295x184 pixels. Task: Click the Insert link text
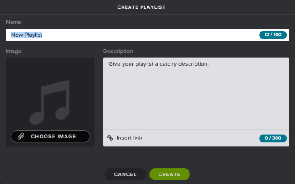(x=129, y=138)
